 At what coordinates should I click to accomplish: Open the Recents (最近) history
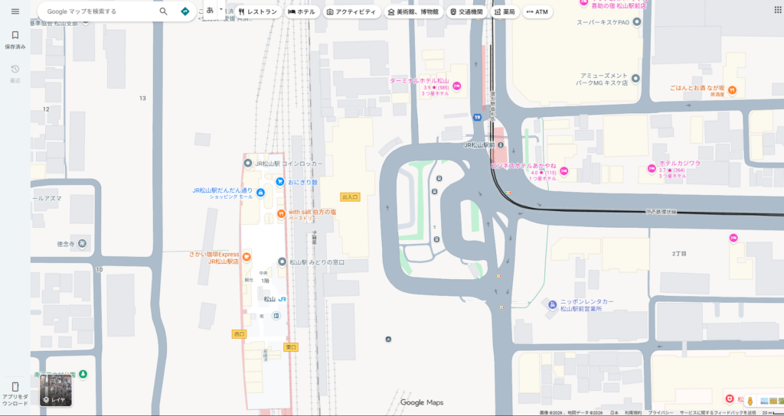click(15, 73)
